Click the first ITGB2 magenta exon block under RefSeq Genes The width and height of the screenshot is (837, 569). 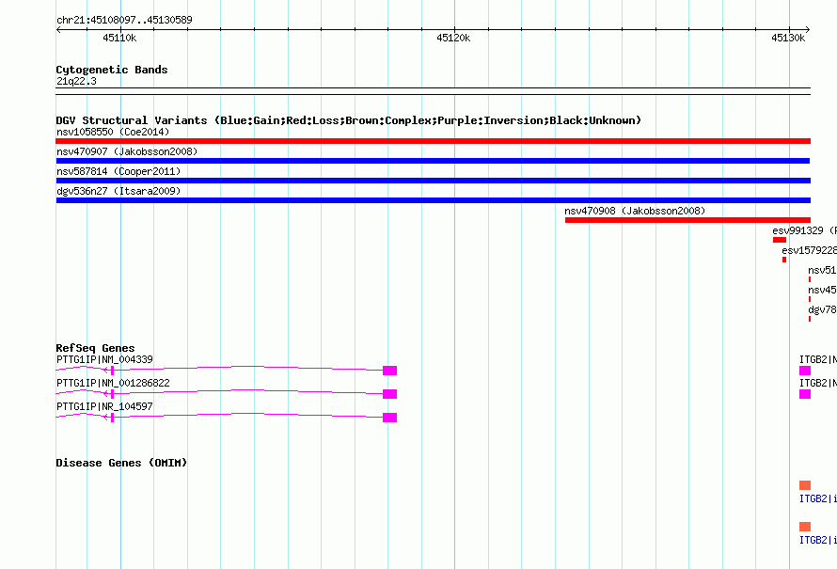(805, 371)
